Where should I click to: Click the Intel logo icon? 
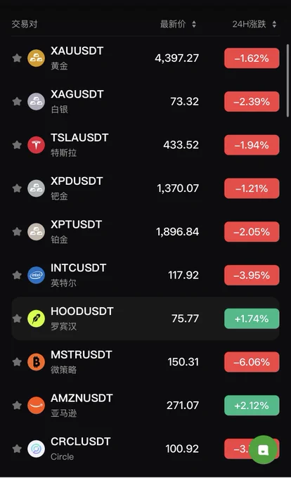point(37,275)
